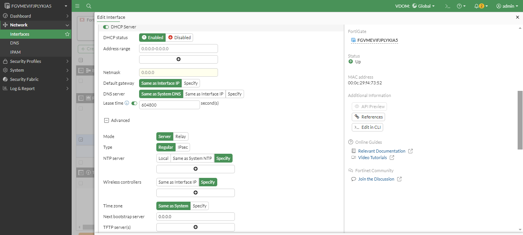Click the Next bootstrap server field
The image size is (523, 235).
pyautogui.click(x=195, y=217)
